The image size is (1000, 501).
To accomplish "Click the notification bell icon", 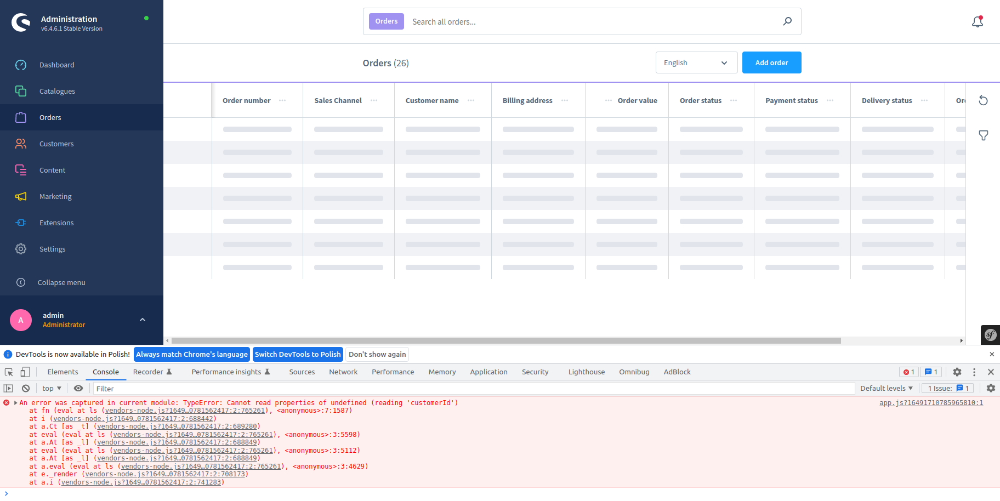I will (x=977, y=22).
